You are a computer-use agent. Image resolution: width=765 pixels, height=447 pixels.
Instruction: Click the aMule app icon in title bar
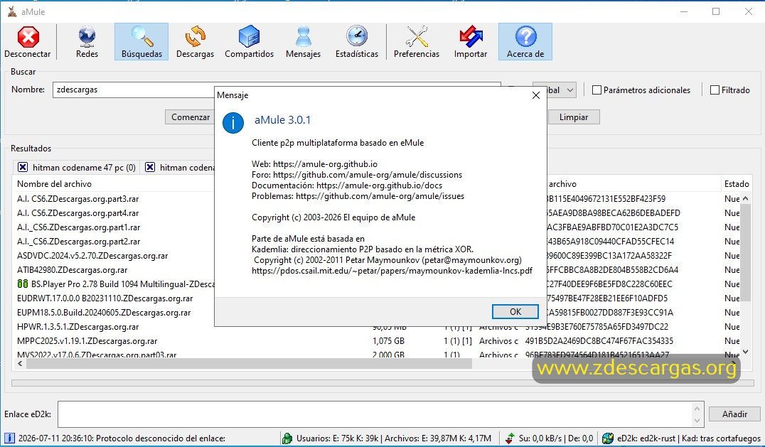coord(11,11)
